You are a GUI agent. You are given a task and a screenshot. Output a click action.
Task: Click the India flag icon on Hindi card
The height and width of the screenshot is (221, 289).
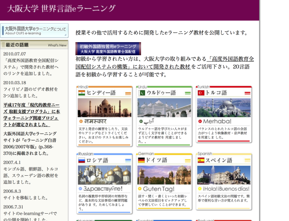82,93
